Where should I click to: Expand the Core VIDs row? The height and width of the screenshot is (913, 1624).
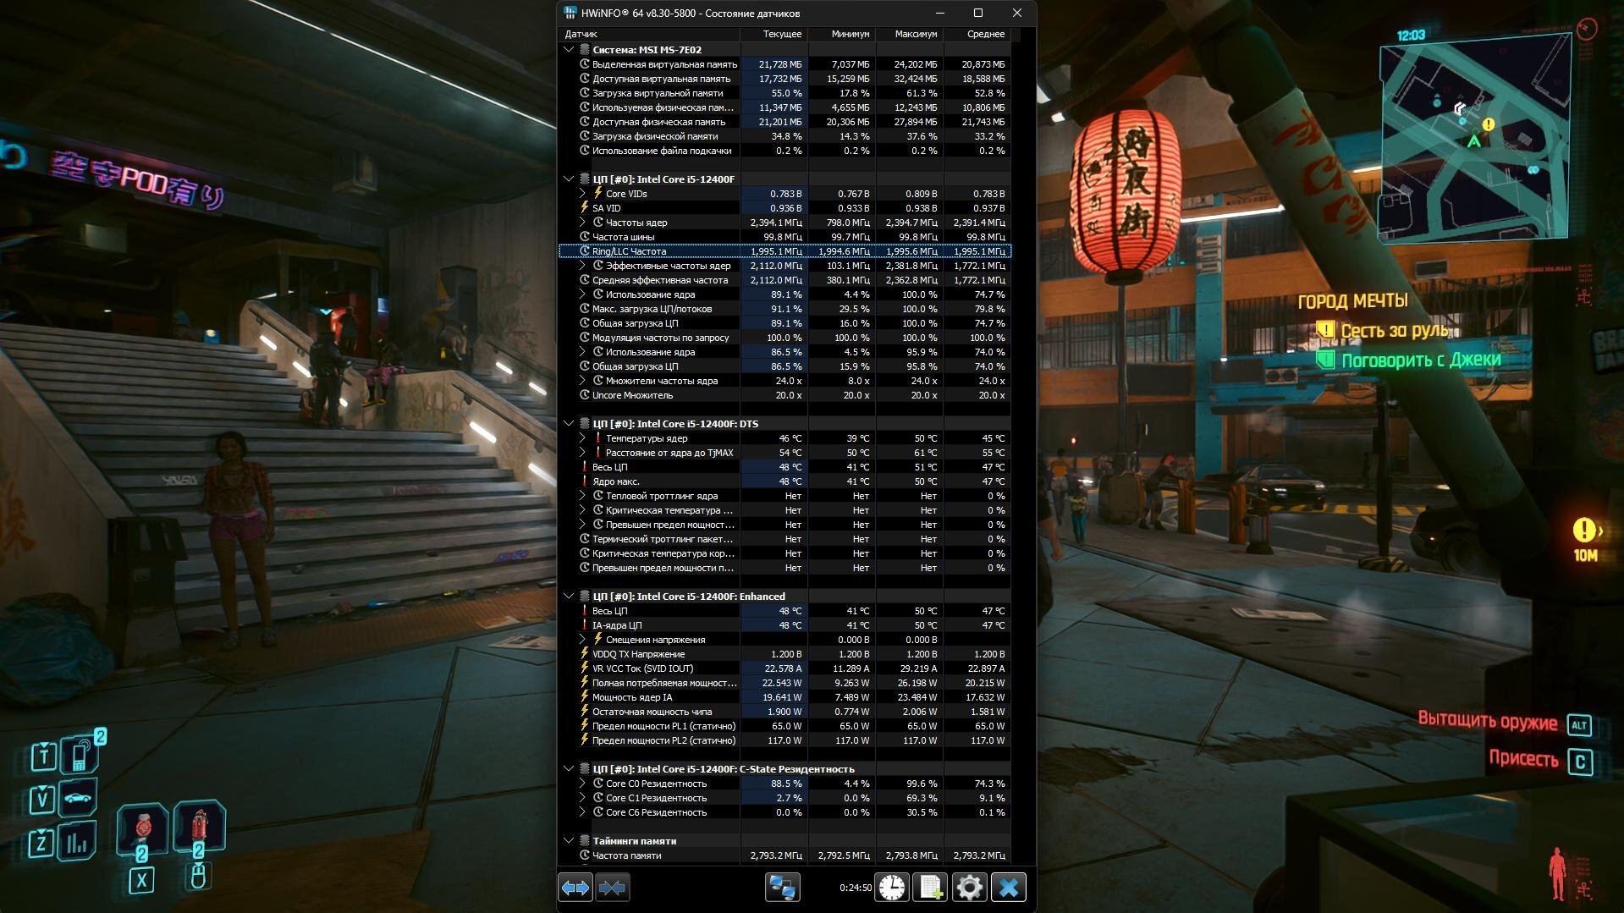pos(582,194)
